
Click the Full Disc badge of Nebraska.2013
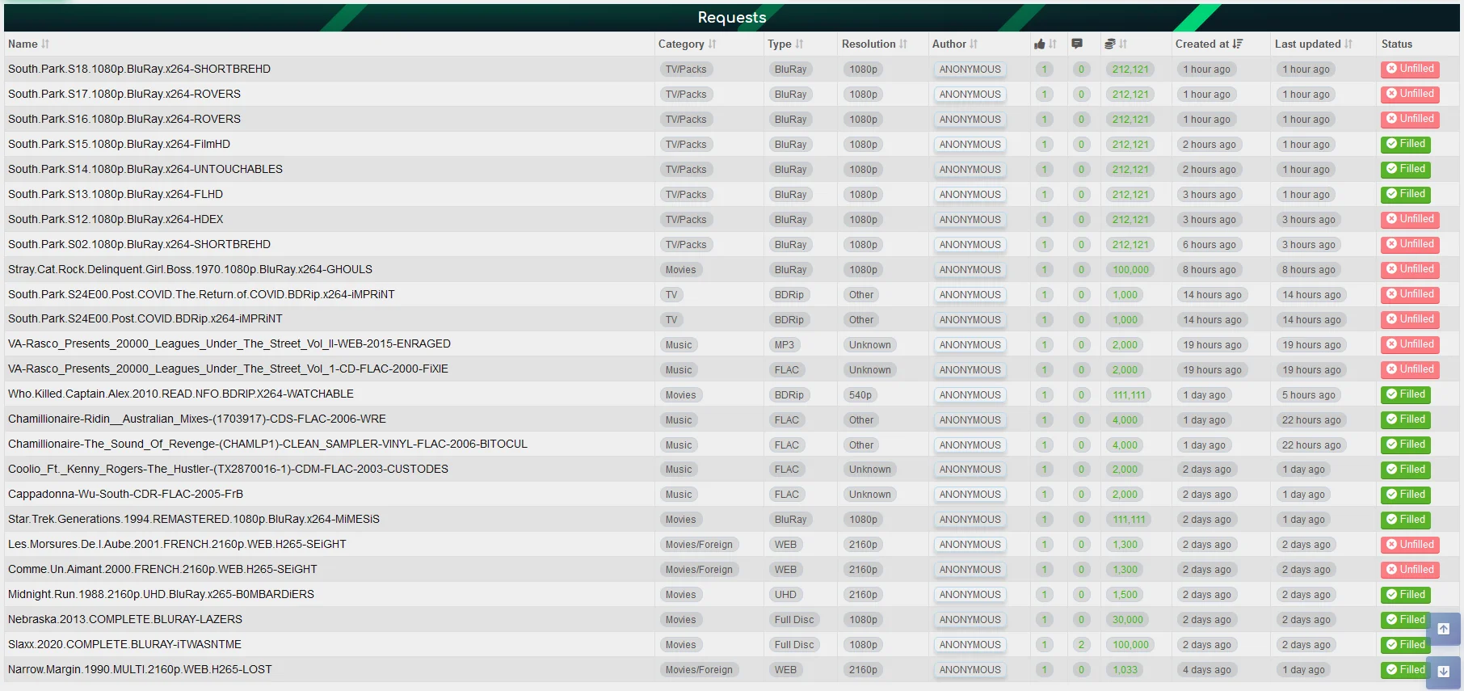click(x=794, y=620)
